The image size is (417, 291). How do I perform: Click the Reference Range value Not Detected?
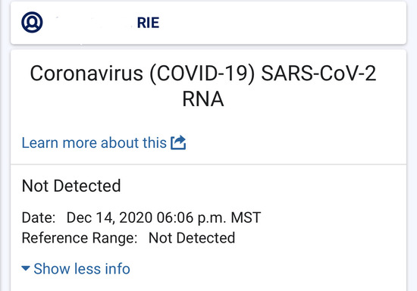pos(192,238)
